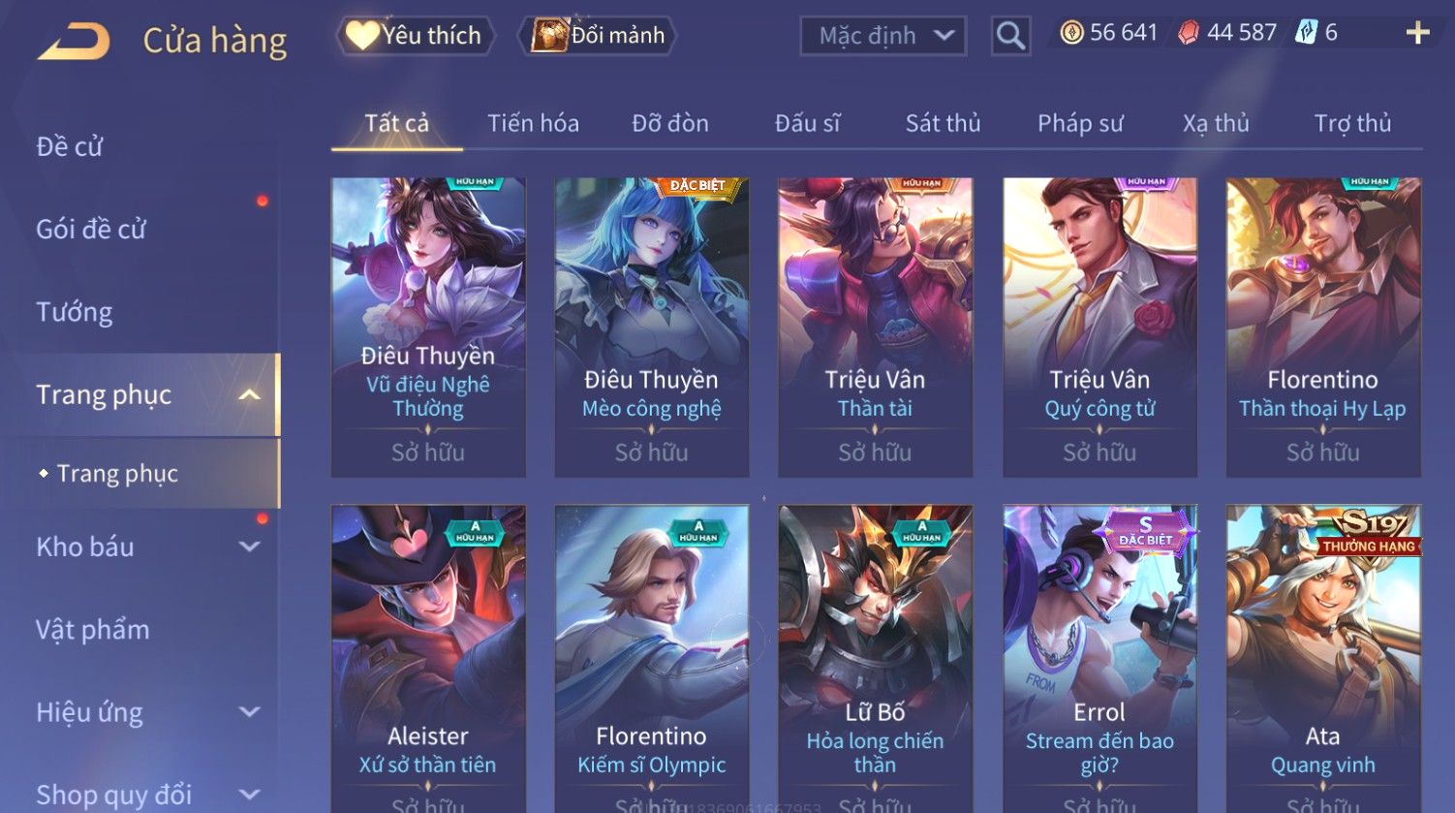Switch to the Sát thủ tab
This screenshot has width=1455, height=813.
(943, 123)
